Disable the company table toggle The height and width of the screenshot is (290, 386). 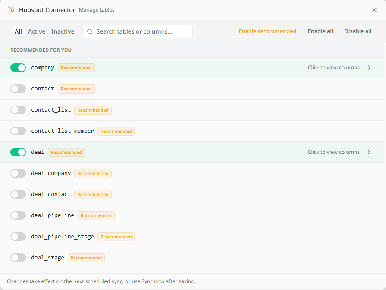pyautogui.click(x=18, y=68)
